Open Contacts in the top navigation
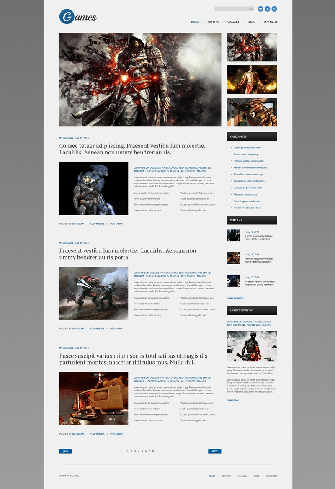 (270, 22)
